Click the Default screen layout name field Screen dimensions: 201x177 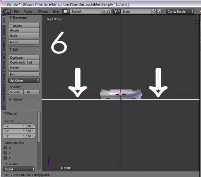coord(86,11)
